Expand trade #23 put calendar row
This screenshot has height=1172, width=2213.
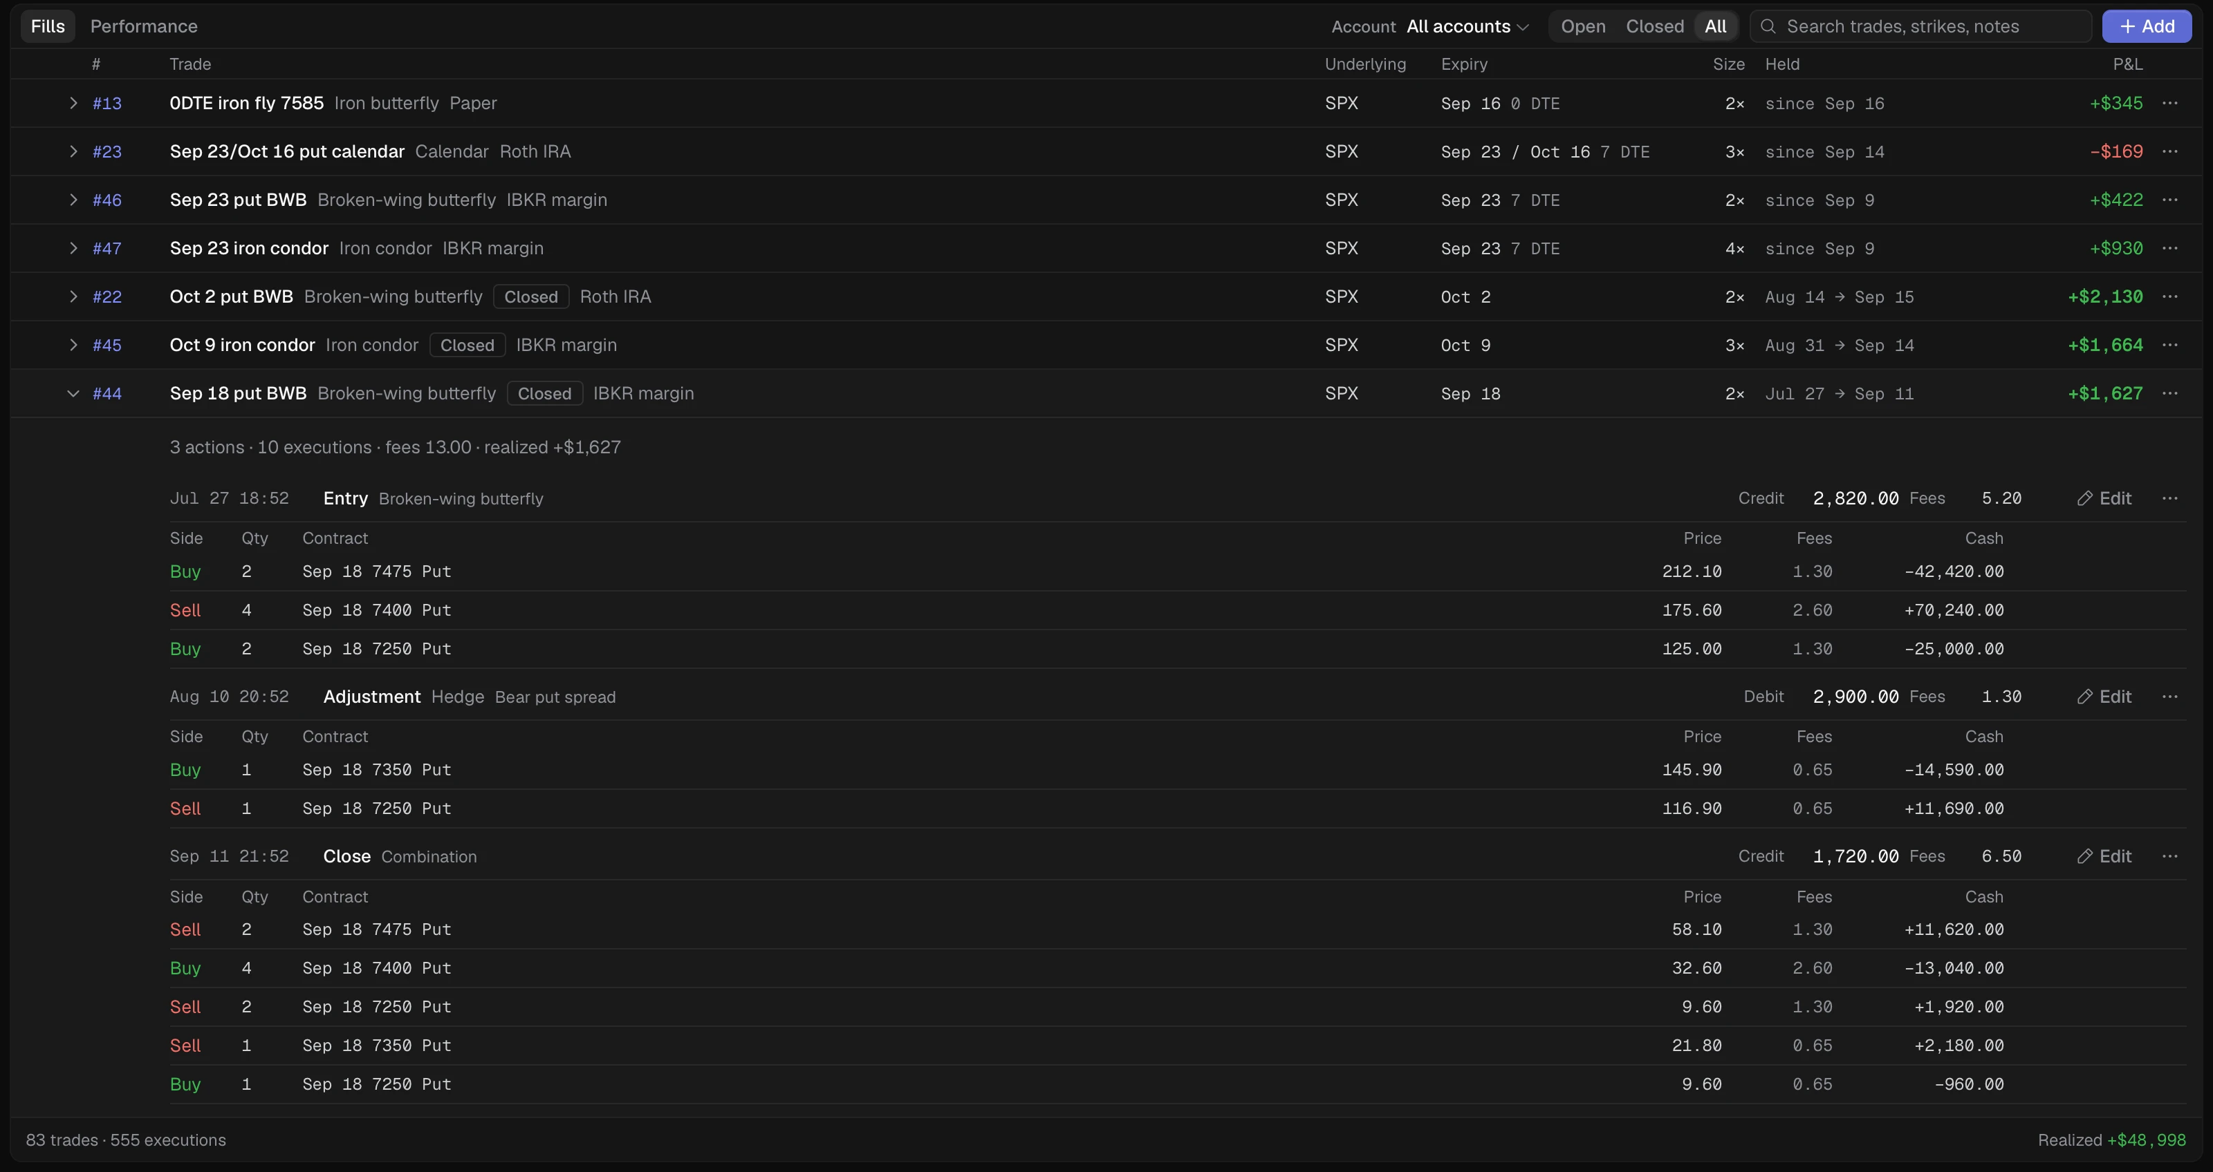73,151
